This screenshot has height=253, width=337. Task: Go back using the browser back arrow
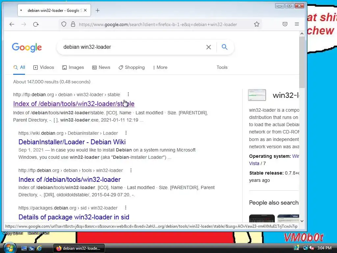click(x=12, y=24)
